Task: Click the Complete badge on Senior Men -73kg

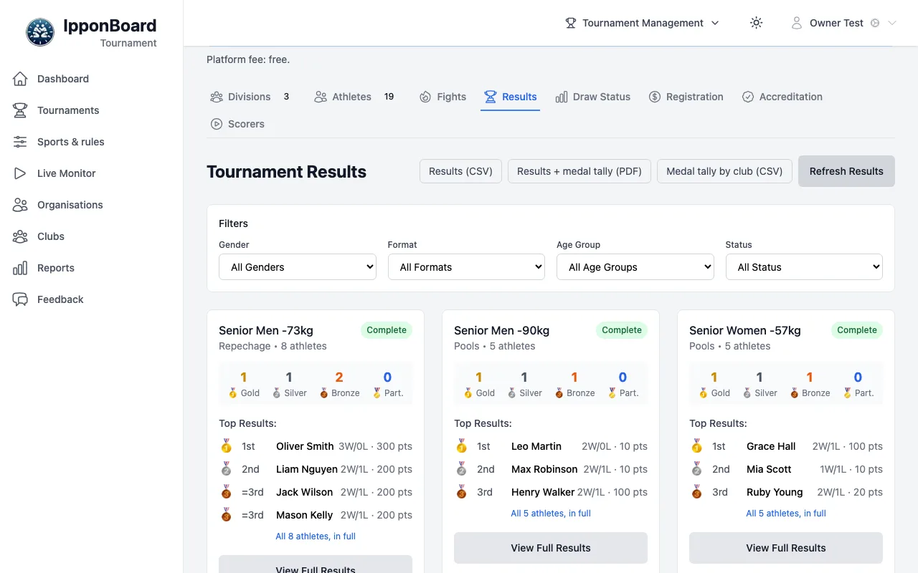Action: [x=387, y=330]
